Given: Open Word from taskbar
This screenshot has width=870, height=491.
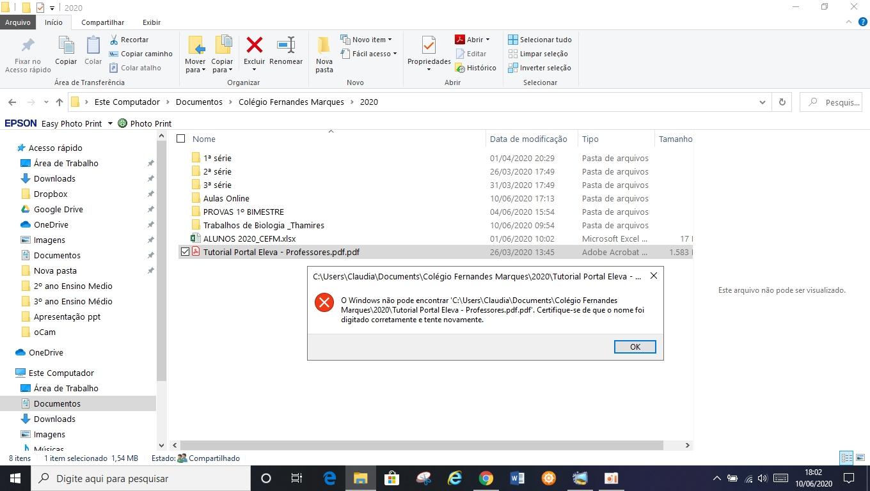Looking at the screenshot, I should coord(518,478).
